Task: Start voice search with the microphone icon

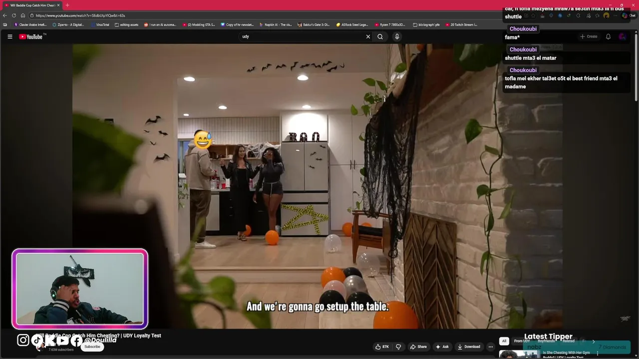Action: [397, 36]
